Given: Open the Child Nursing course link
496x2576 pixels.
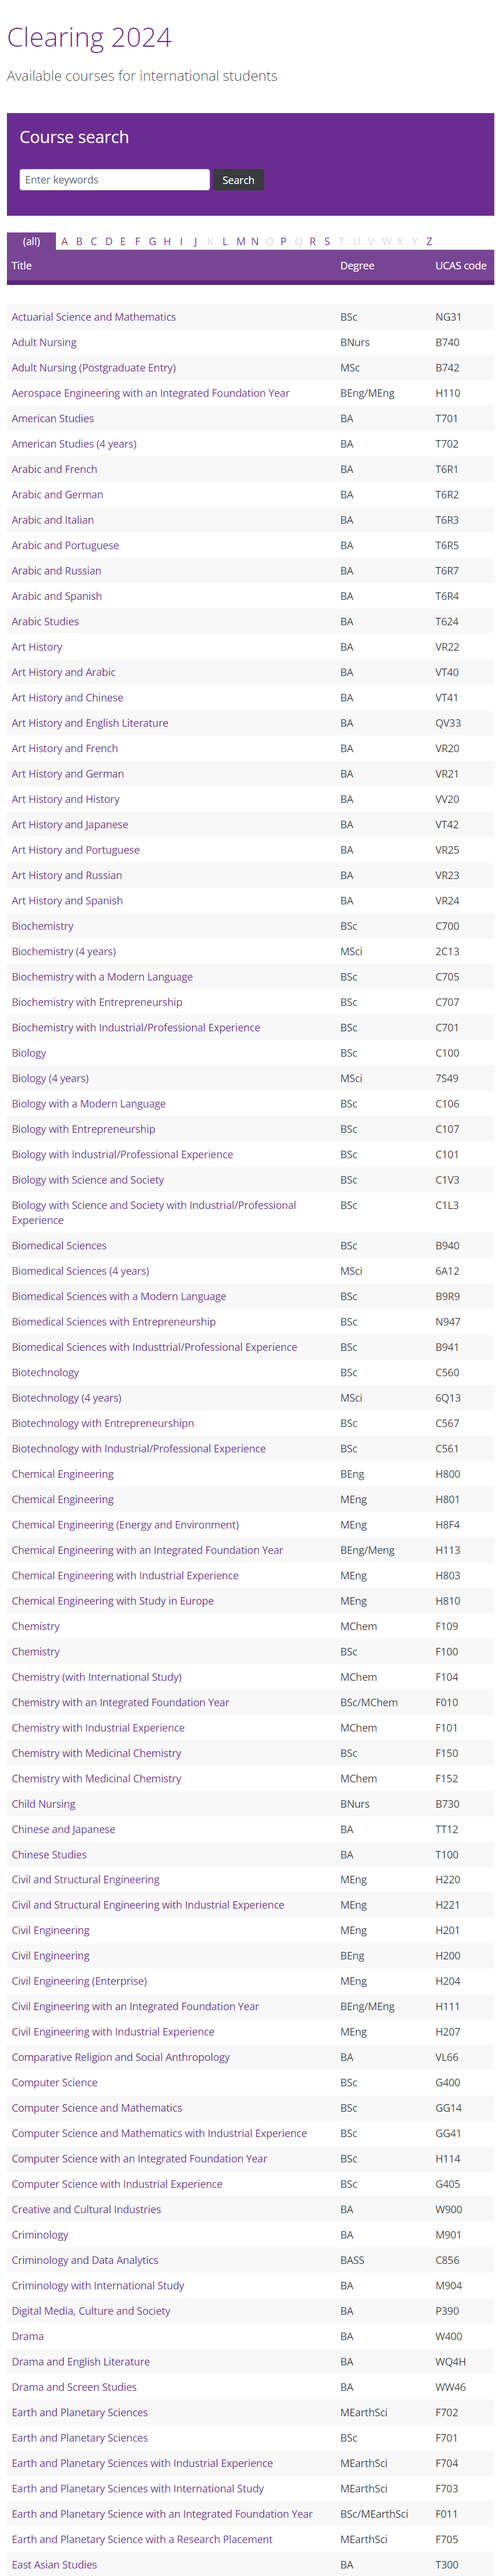Looking at the screenshot, I should (x=43, y=1805).
